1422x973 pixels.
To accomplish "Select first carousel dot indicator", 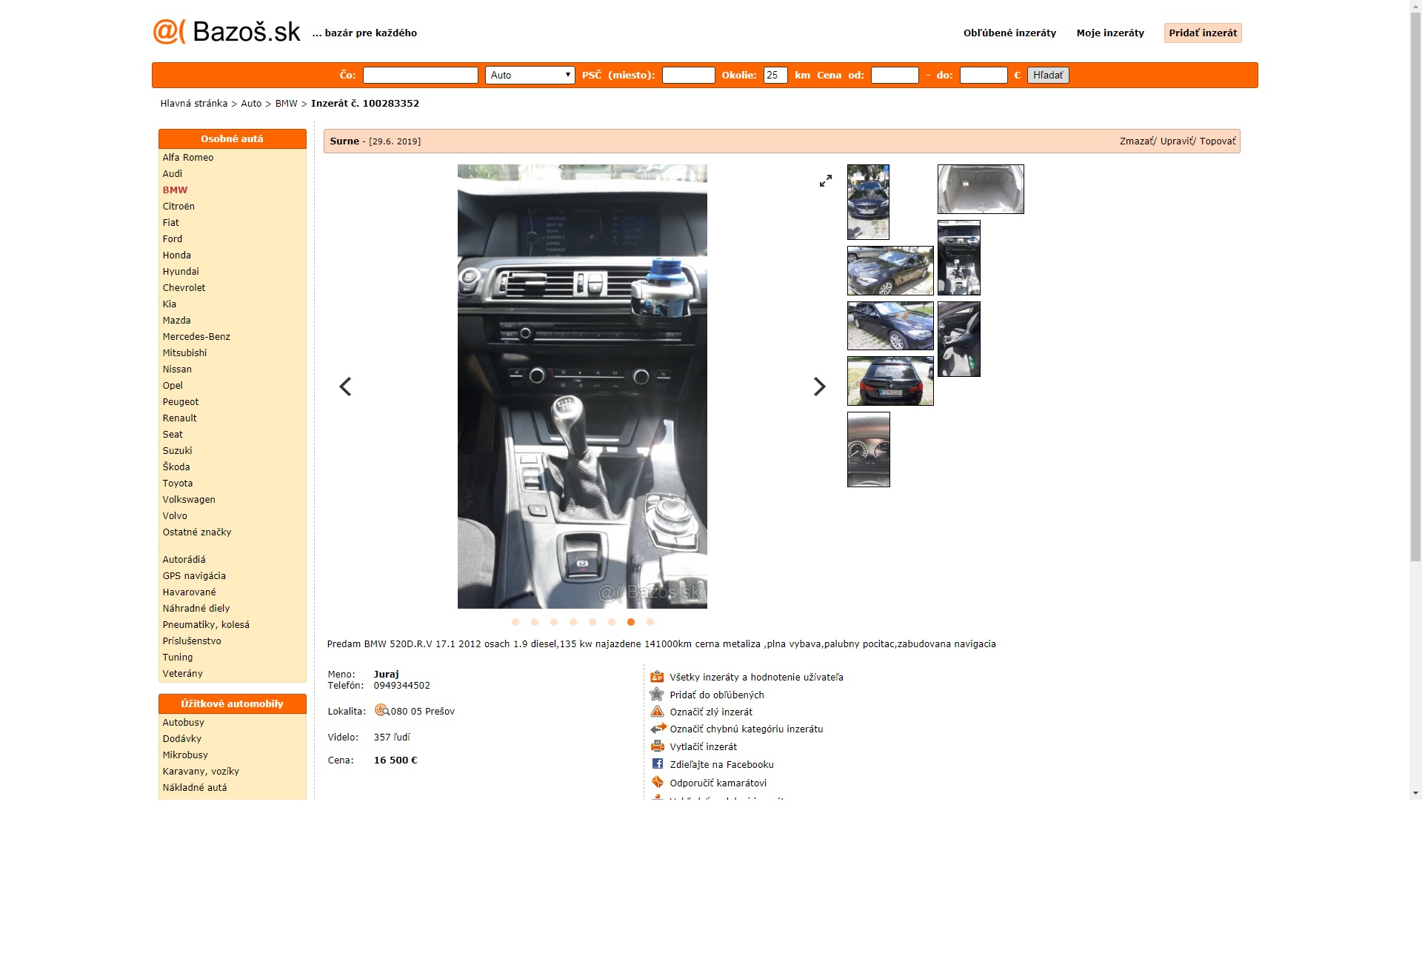I will coord(515,622).
